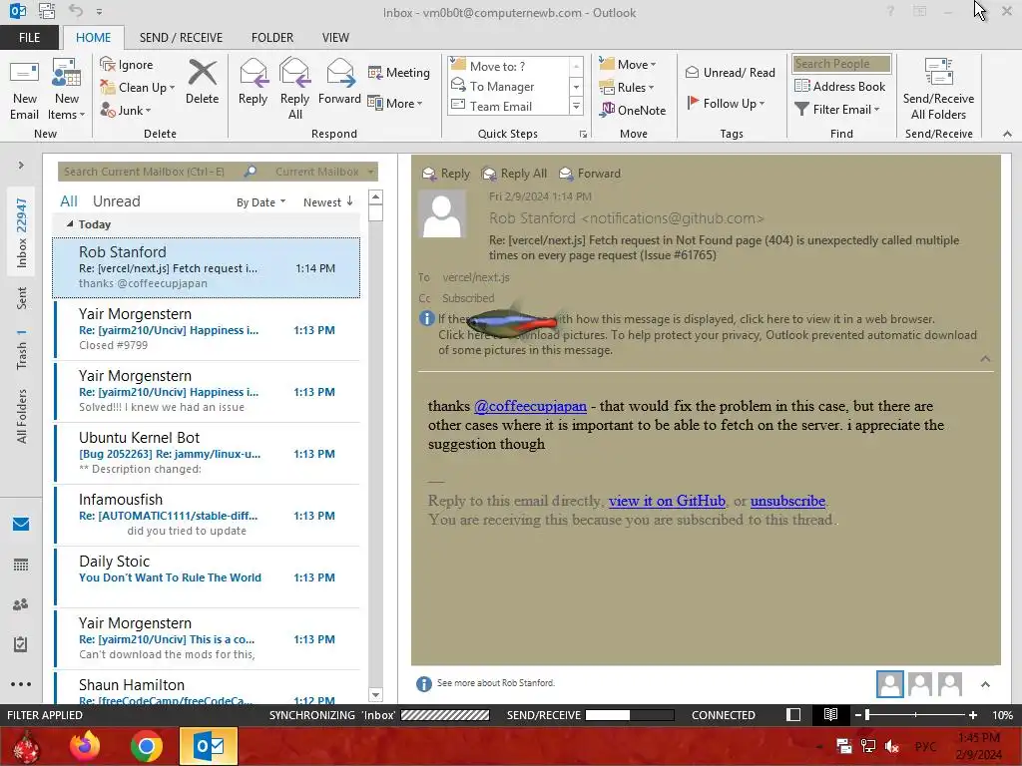
Task: Follow the @coffeecupjapan link
Action: pos(530,406)
